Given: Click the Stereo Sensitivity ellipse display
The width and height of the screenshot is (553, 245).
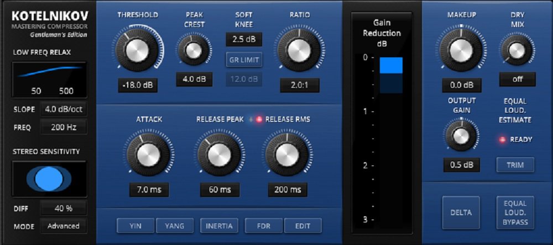Looking at the screenshot, I should coord(49,179).
